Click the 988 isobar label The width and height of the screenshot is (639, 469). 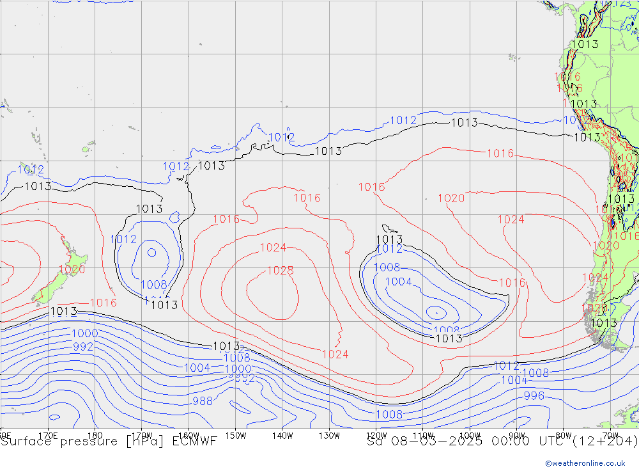pyautogui.click(x=203, y=401)
